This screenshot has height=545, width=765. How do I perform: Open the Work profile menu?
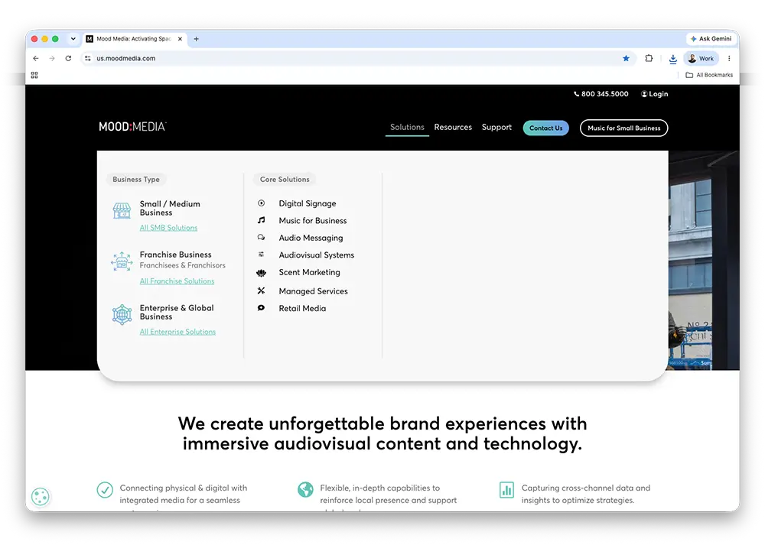701,59
